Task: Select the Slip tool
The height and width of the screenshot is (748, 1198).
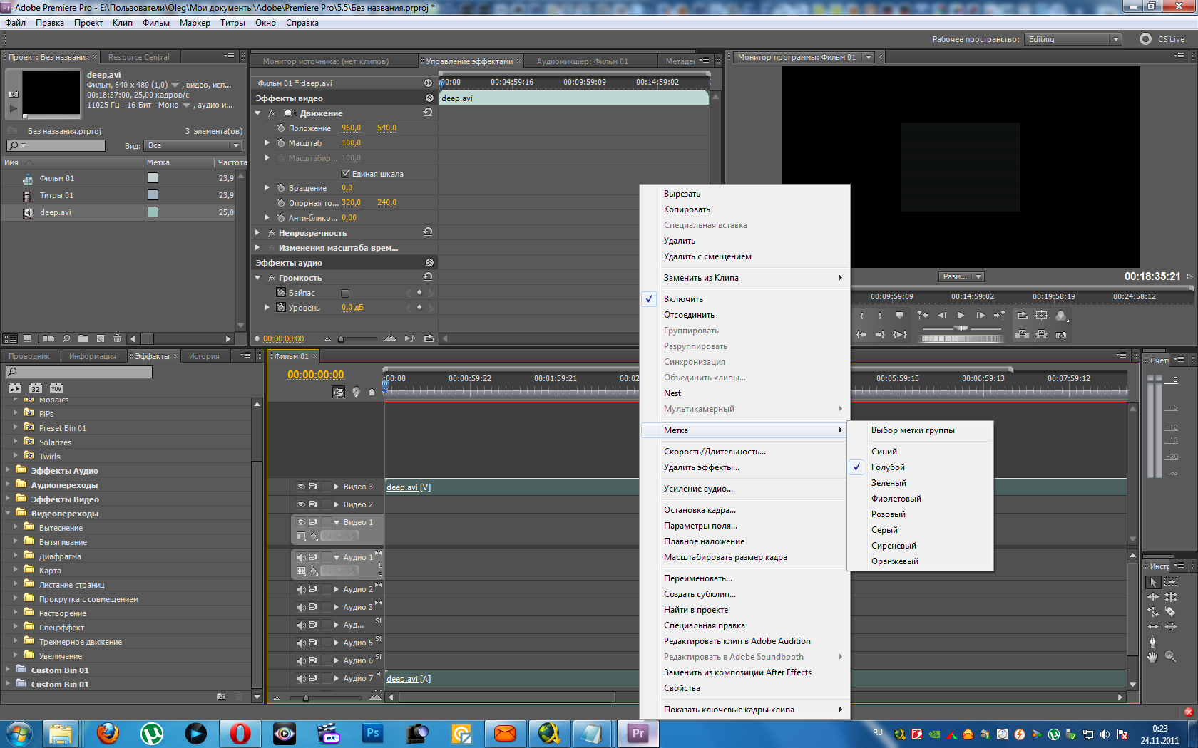Action: click(x=1153, y=627)
